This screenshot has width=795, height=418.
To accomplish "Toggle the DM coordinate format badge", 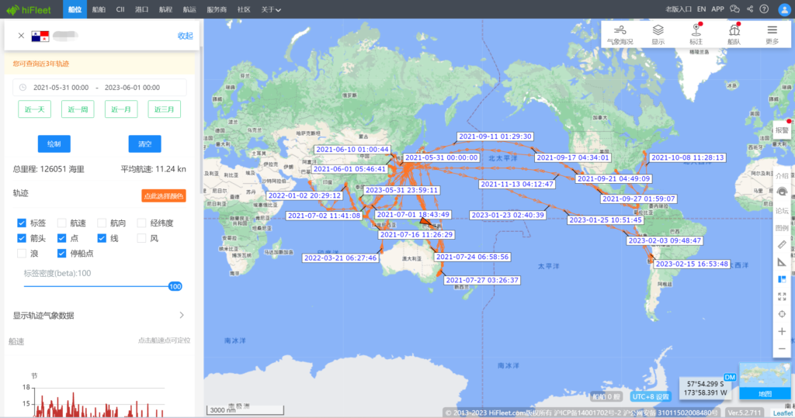I will point(730,377).
